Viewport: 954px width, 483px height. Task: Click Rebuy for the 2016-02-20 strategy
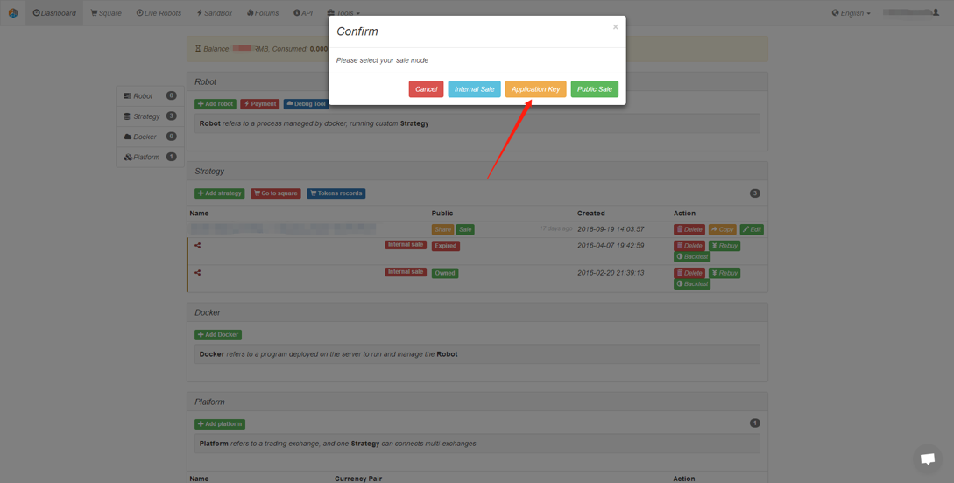(724, 273)
